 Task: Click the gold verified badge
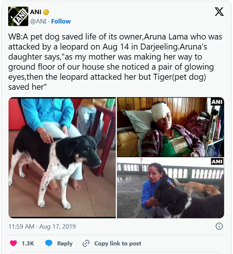(x=46, y=12)
